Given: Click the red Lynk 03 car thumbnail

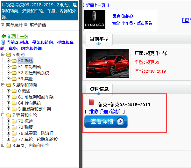Looking at the screenshot, I should point(108,63).
